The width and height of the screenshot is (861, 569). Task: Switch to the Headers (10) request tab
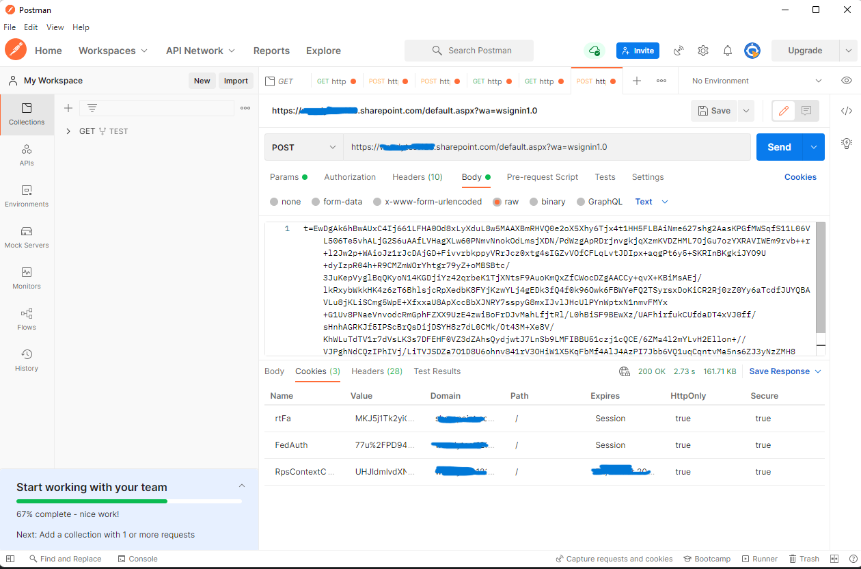click(418, 177)
